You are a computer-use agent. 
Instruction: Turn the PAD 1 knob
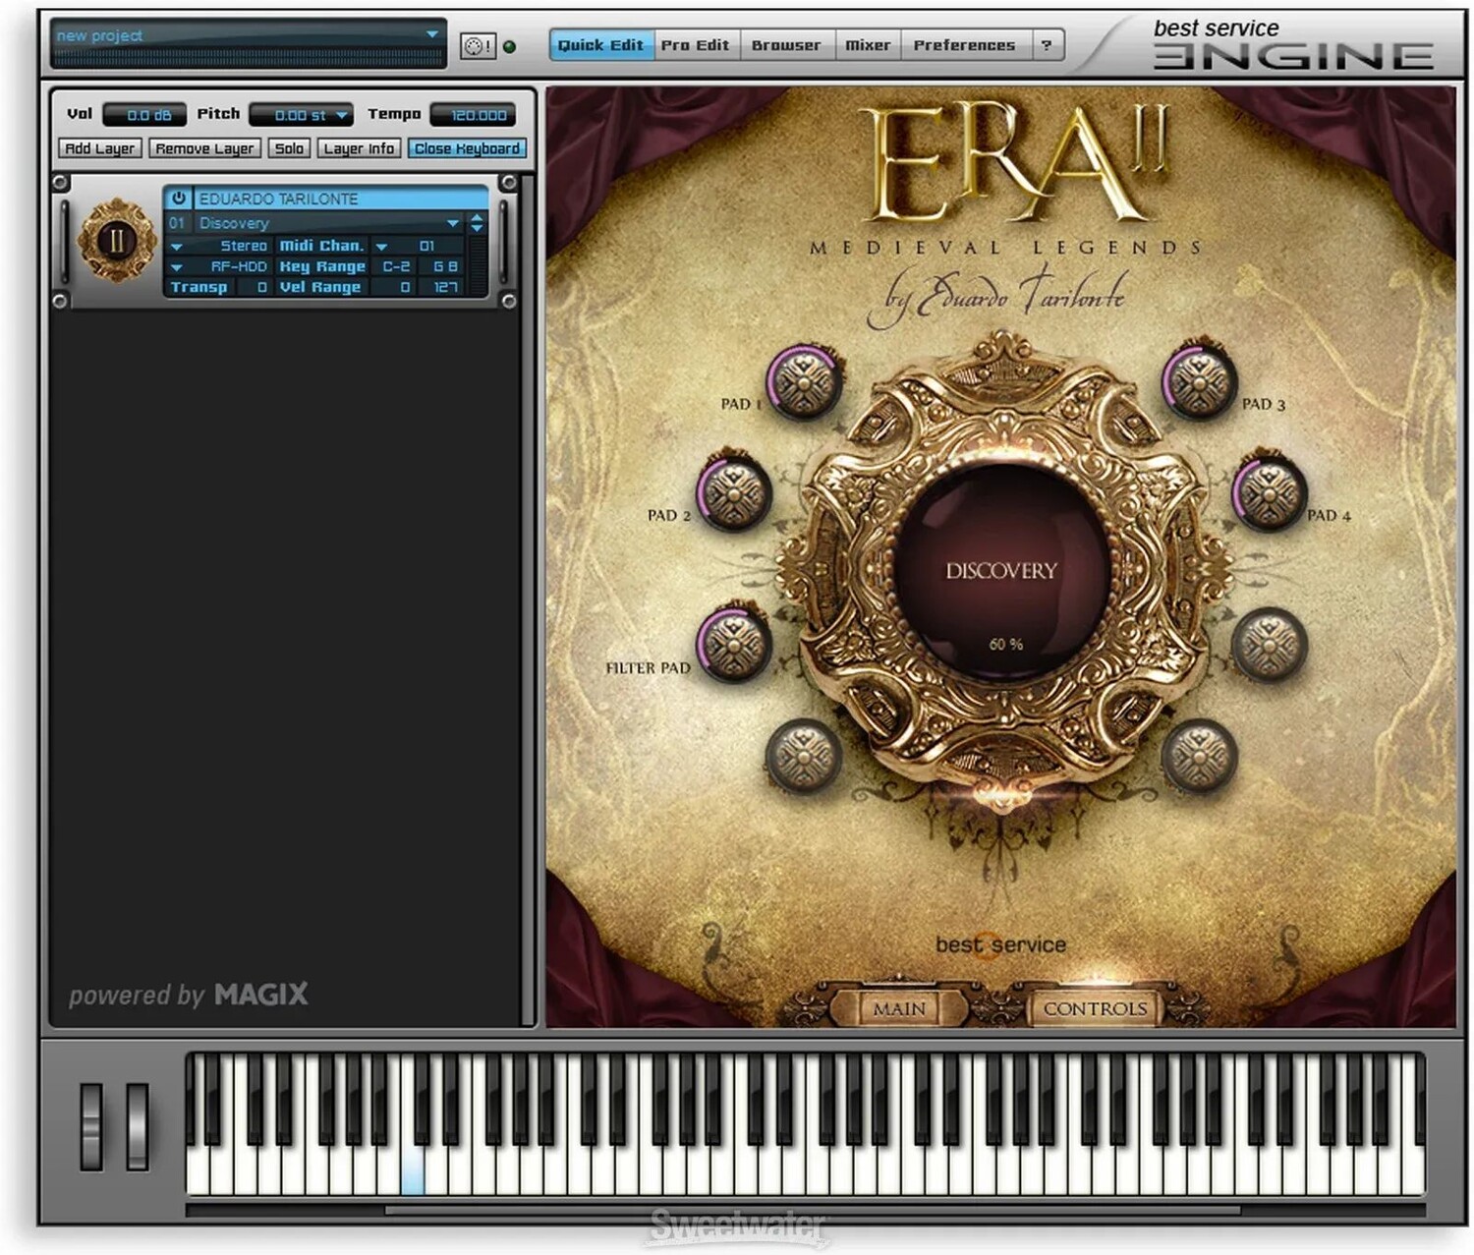(805, 381)
